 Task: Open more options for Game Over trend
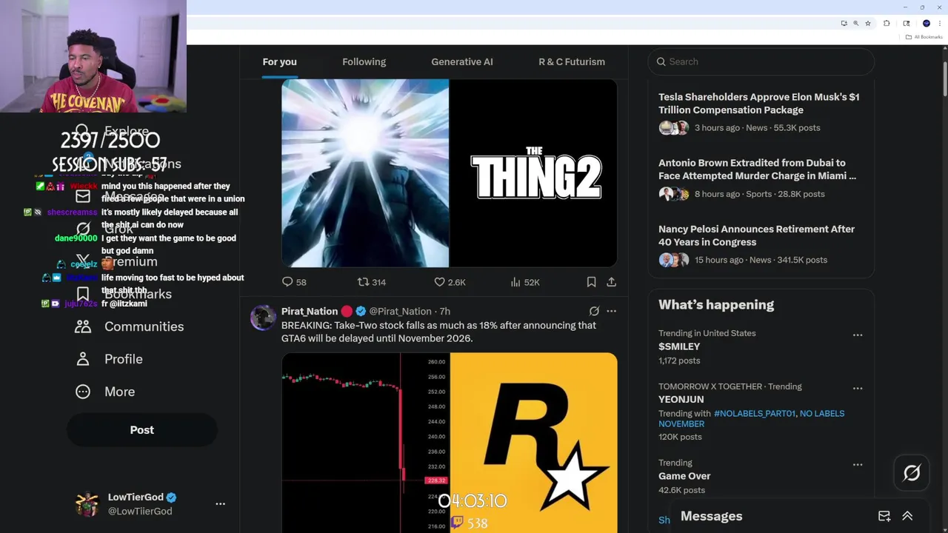point(858,464)
